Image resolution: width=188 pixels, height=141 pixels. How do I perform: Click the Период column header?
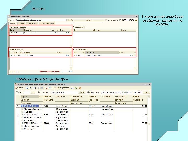click(x=30, y=97)
